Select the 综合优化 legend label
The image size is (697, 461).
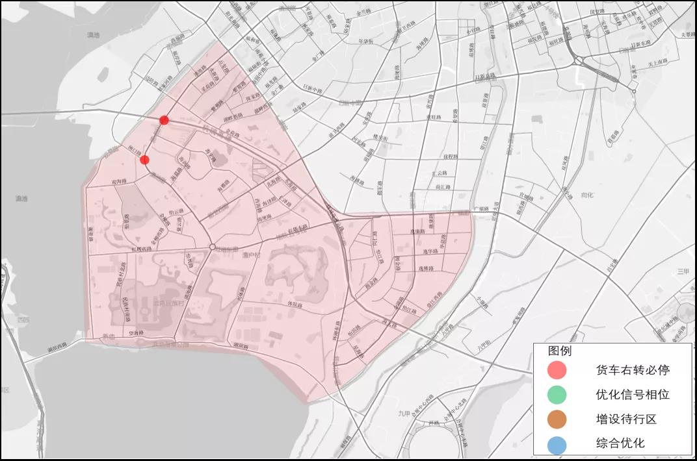pos(620,444)
